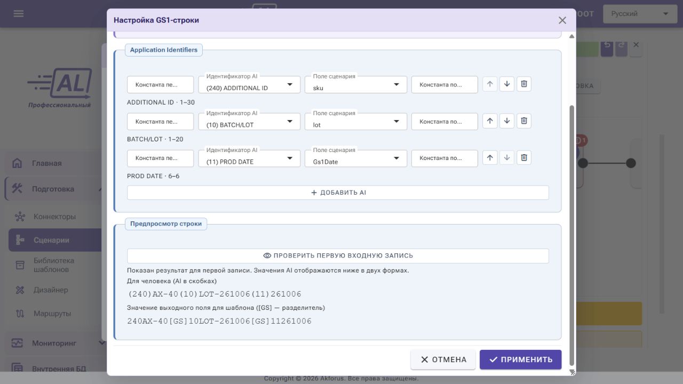Click the Маршруты sidebar icon
The width and height of the screenshot is (683, 384).
coord(20,314)
